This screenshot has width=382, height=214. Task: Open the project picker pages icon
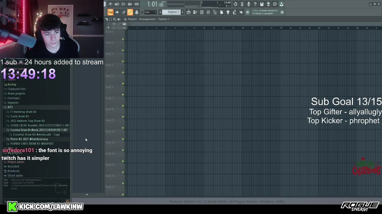[221, 12]
